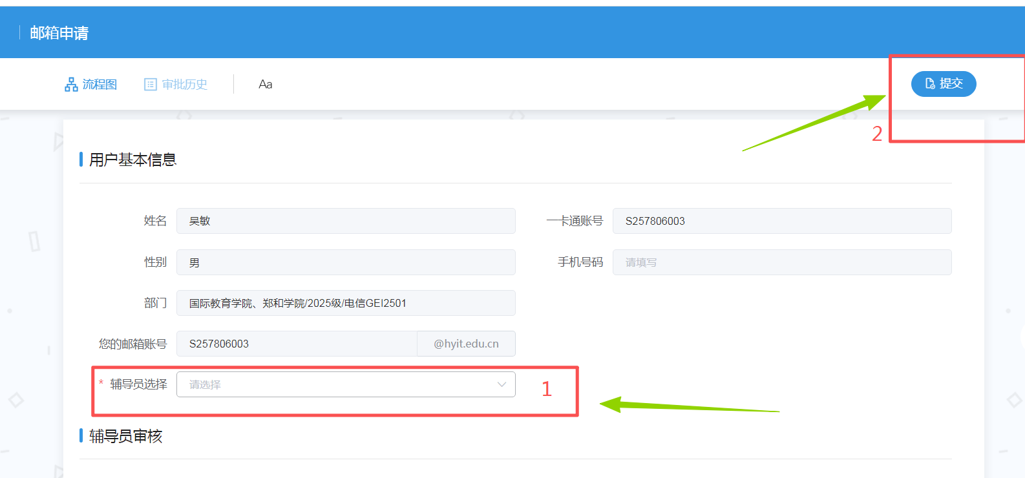Click the 性别 field showing 男
Viewport: 1025px width, 478px height.
tap(345, 262)
